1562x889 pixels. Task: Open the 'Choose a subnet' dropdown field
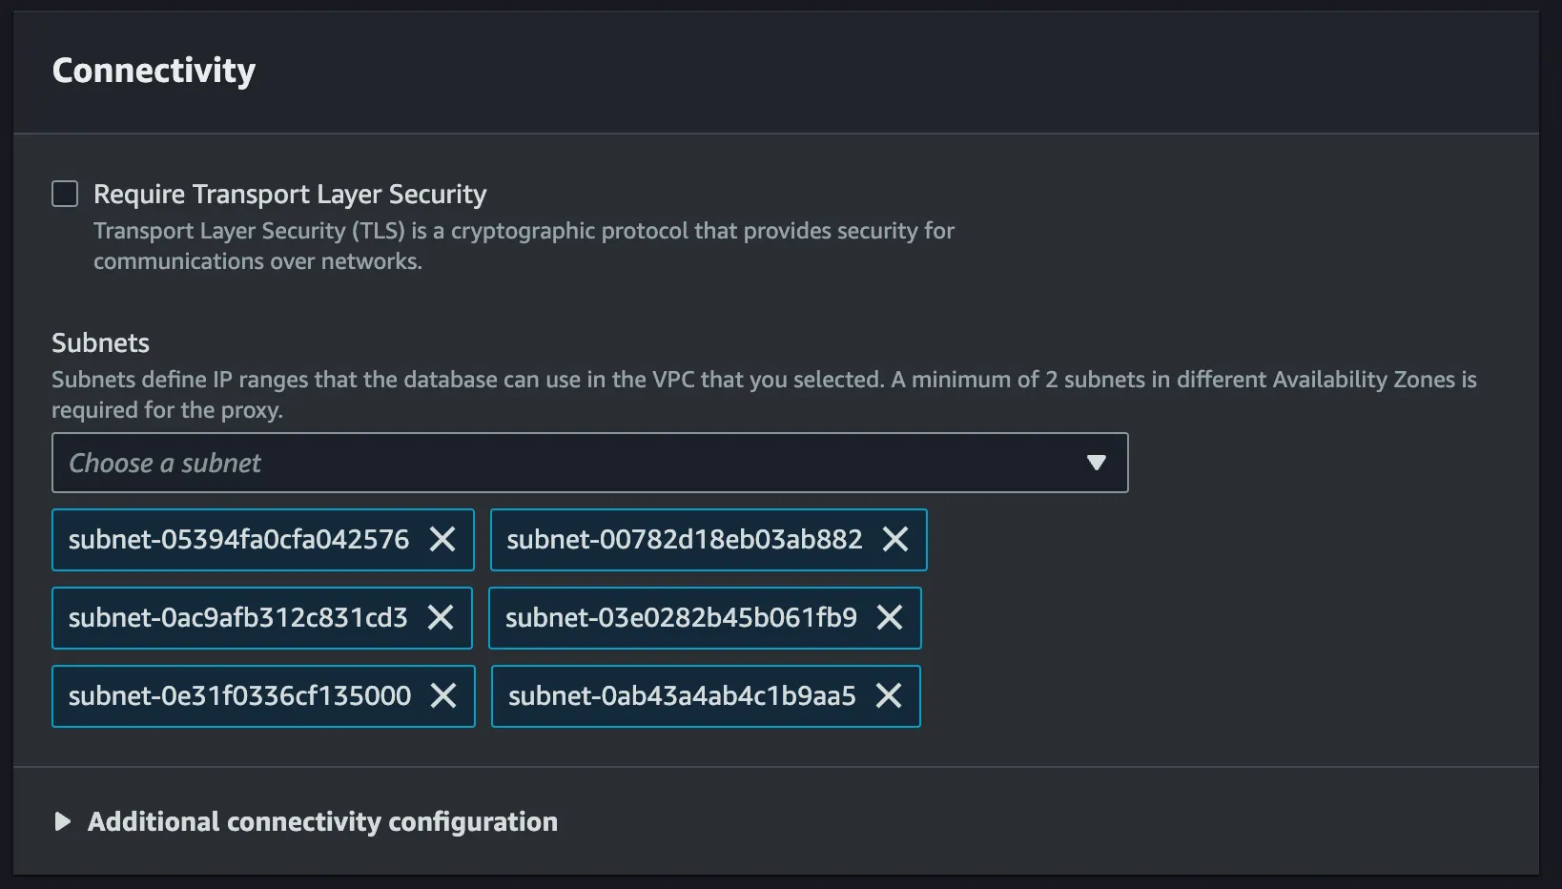coord(572,464)
